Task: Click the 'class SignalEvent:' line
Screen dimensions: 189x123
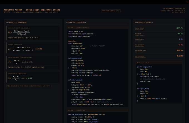Action: [75, 44]
